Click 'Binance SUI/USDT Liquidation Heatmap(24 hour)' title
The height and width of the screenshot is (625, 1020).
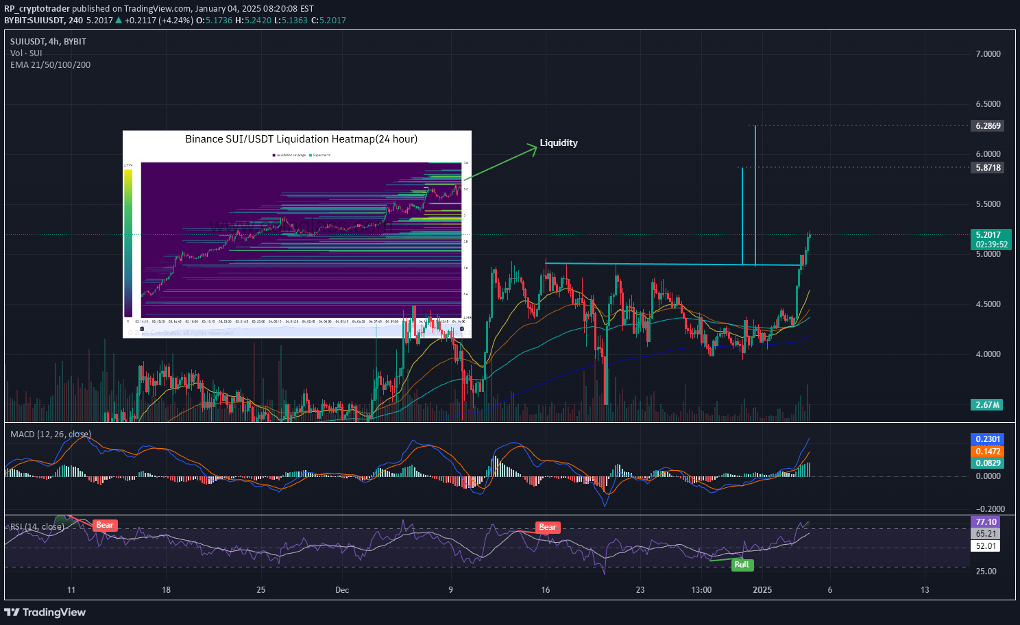pos(301,139)
